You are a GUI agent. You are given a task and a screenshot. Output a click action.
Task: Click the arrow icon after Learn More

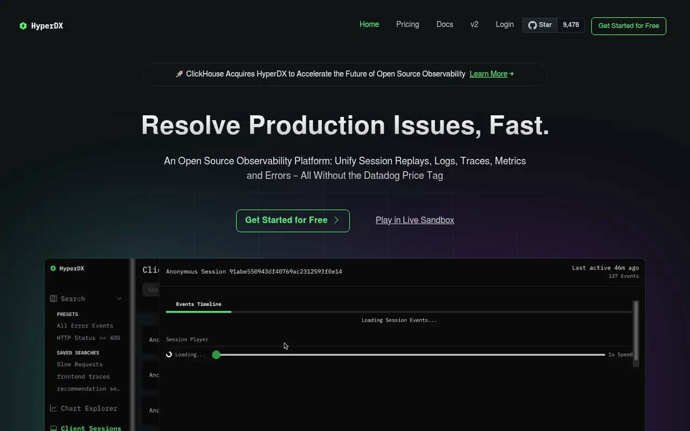[x=512, y=74]
